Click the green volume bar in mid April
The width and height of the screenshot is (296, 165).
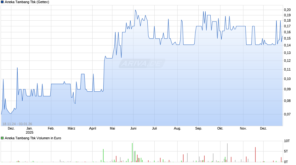(103, 156)
